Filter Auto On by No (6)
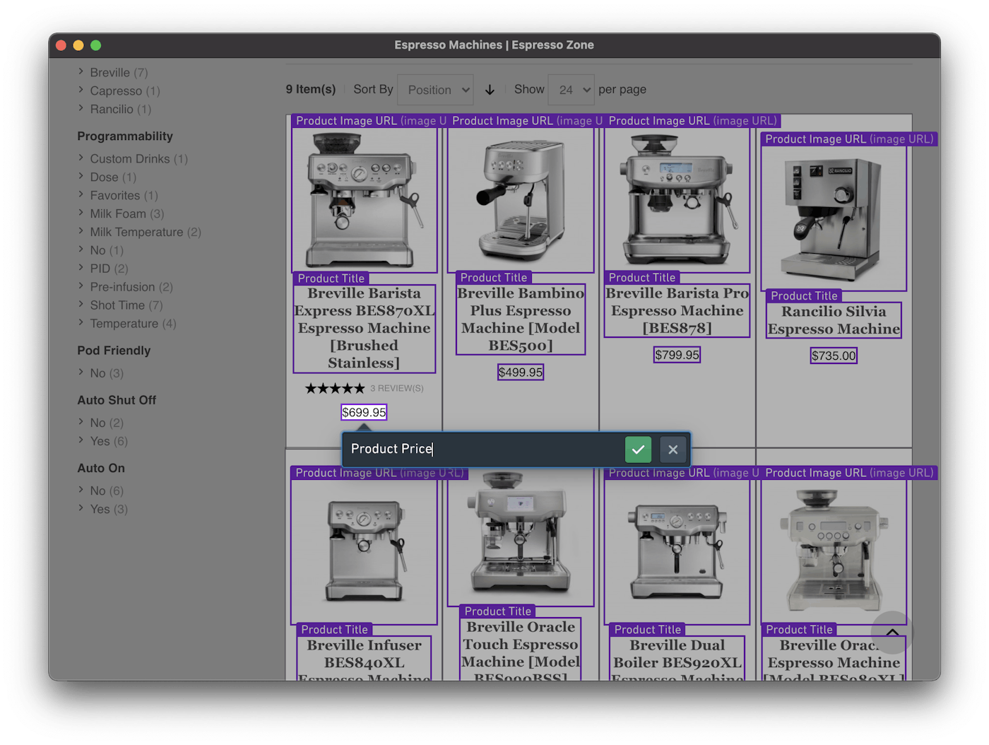The width and height of the screenshot is (989, 745). (107, 491)
